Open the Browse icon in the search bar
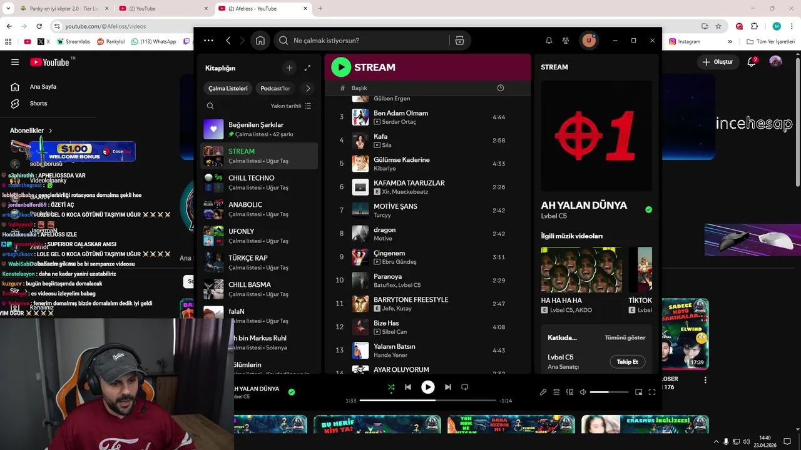Screen dimensions: 801x450 click(459, 41)
